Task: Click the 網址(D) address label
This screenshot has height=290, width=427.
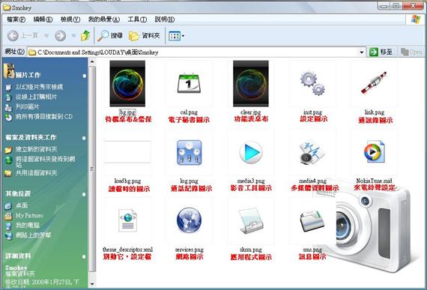Action: point(15,52)
